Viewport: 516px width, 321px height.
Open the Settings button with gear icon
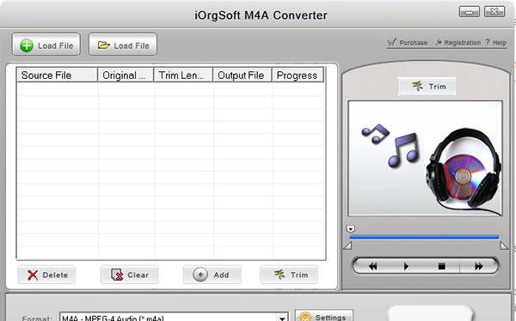(x=324, y=316)
